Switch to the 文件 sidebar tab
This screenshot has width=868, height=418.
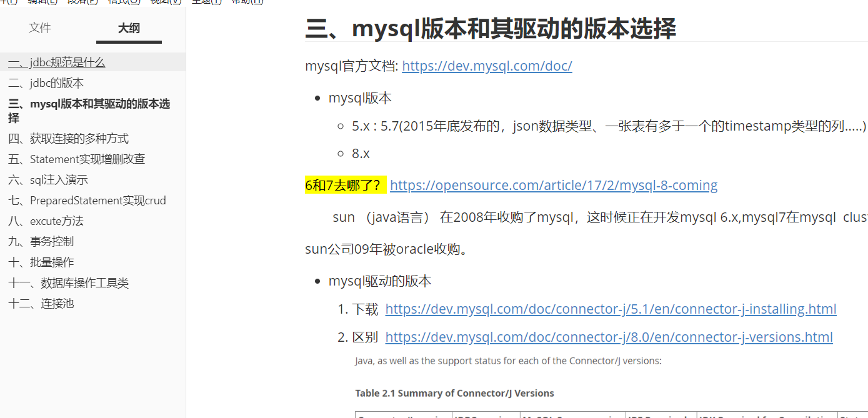pos(40,27)
